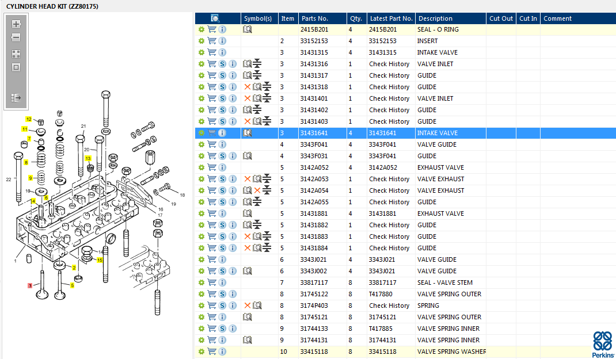Click the single-square fit view icon
Image resolution: width=616 pixels, height=359 pixels.
coord(16,67)
